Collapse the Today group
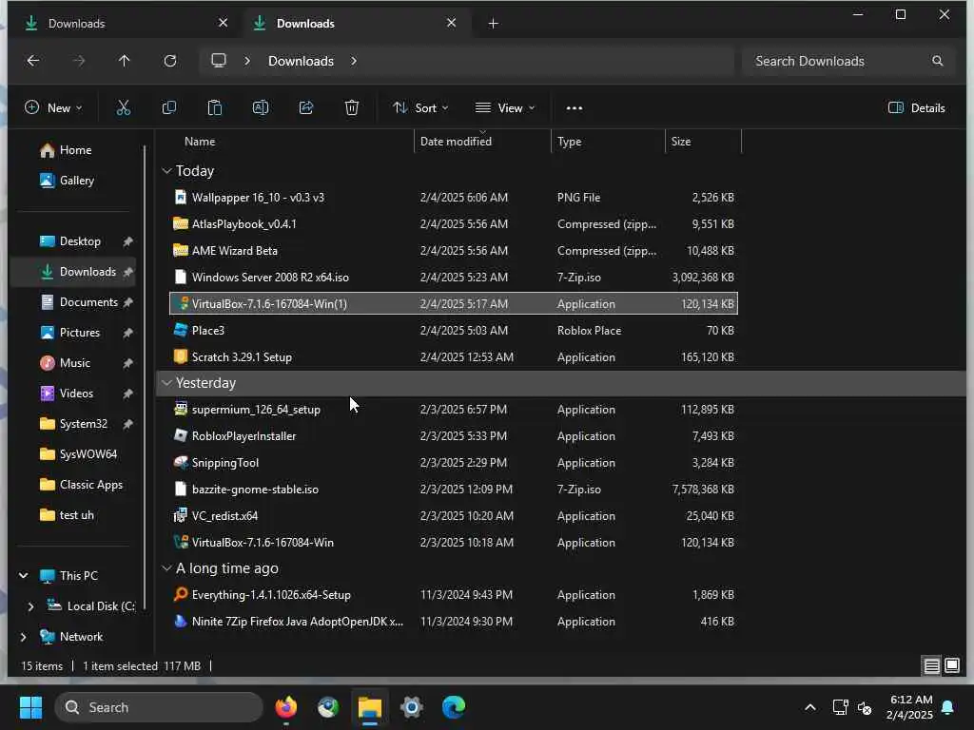Image resolution: width=974 pixels, height=730 pixels. pyautogui.click(x=166, y=171)
